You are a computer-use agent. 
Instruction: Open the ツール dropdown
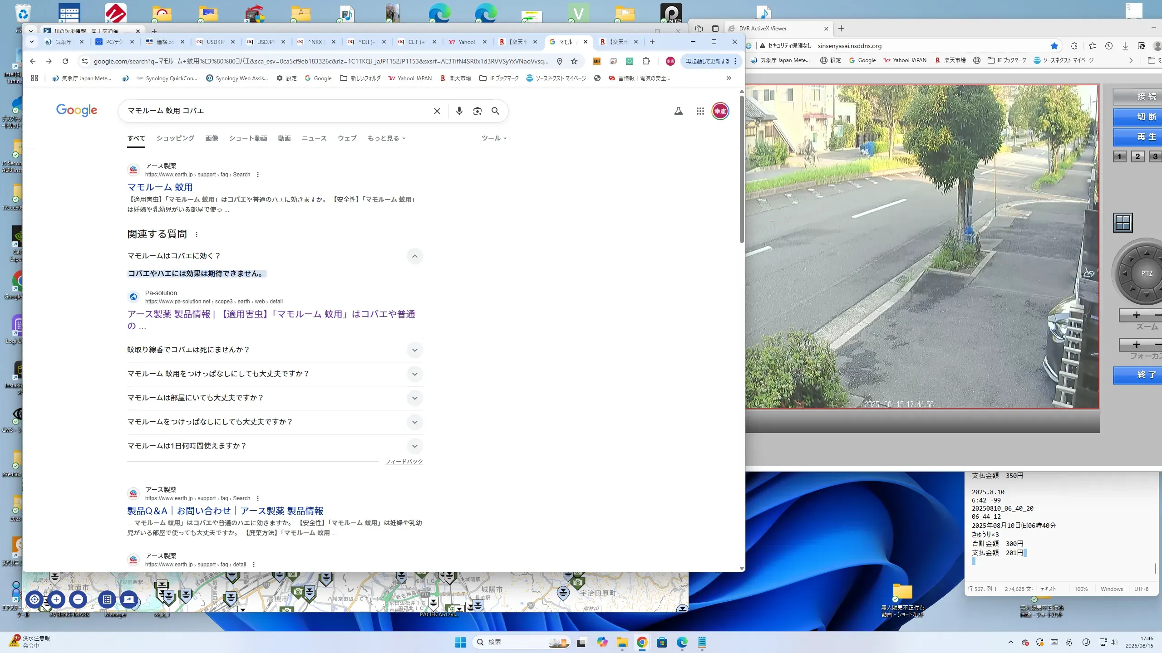(494, 138)
